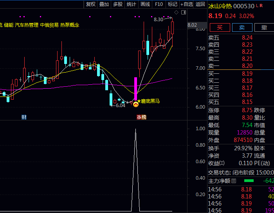Click the 中俄贸易 concept tag

[x=49, y=25]
